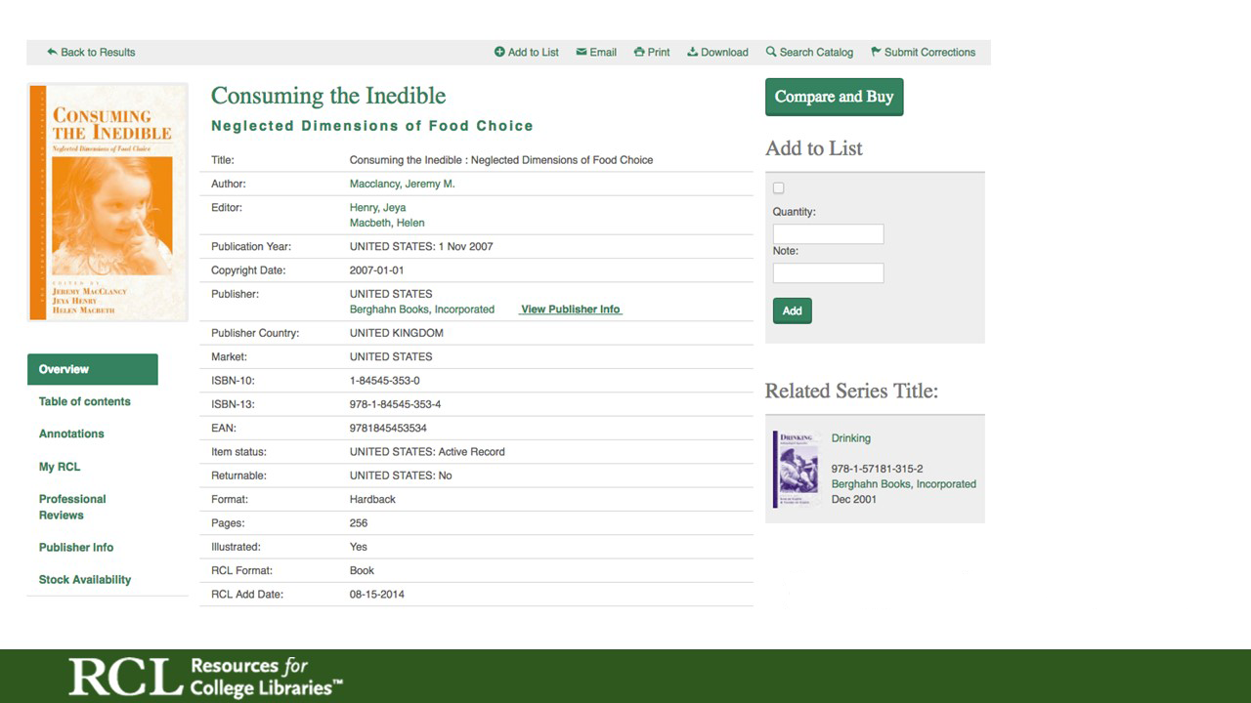Click the Add to List plus icon
This screenshot has width=1251, height=703.
(499, 52)
